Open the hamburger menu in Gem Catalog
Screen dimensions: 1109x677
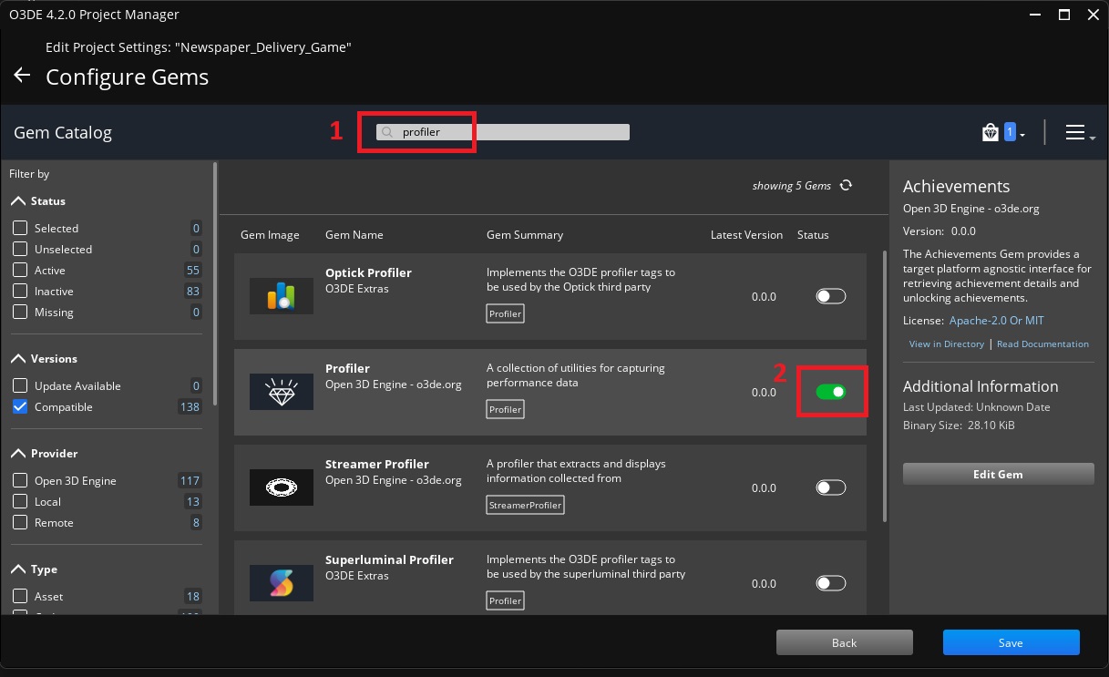click(x=1075, y=133)
